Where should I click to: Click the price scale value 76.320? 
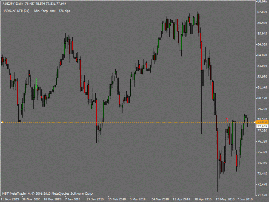click(x=262, y=141)
